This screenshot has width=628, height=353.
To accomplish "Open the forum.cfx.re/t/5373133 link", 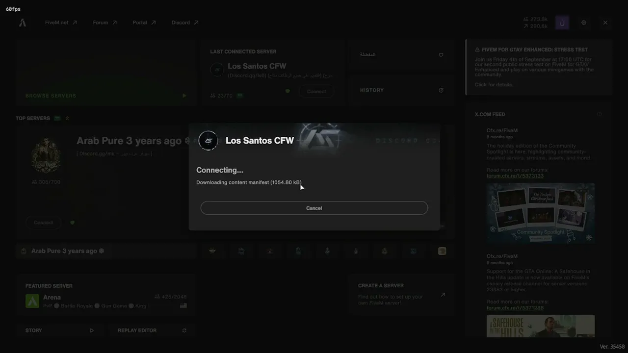I will (x=515, y=176).
